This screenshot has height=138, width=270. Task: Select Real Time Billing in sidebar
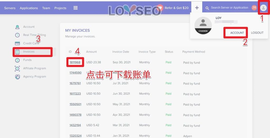click(x=35, y=35)
